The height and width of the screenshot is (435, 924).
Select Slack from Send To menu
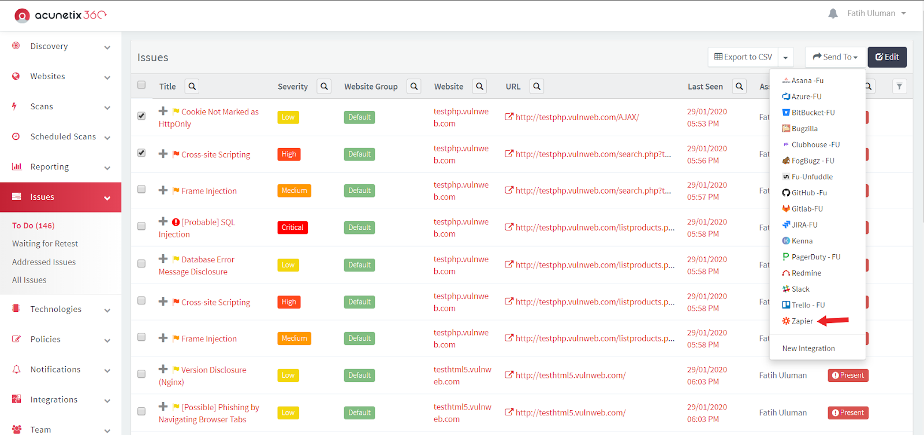[x=796, y=289]
